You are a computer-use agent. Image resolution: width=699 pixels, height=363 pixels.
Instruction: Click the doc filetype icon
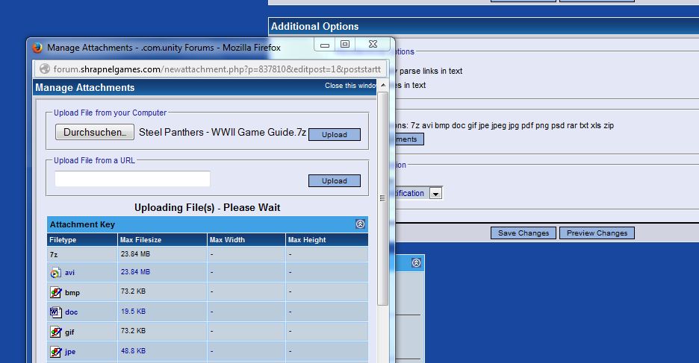(x=55, y=312)
